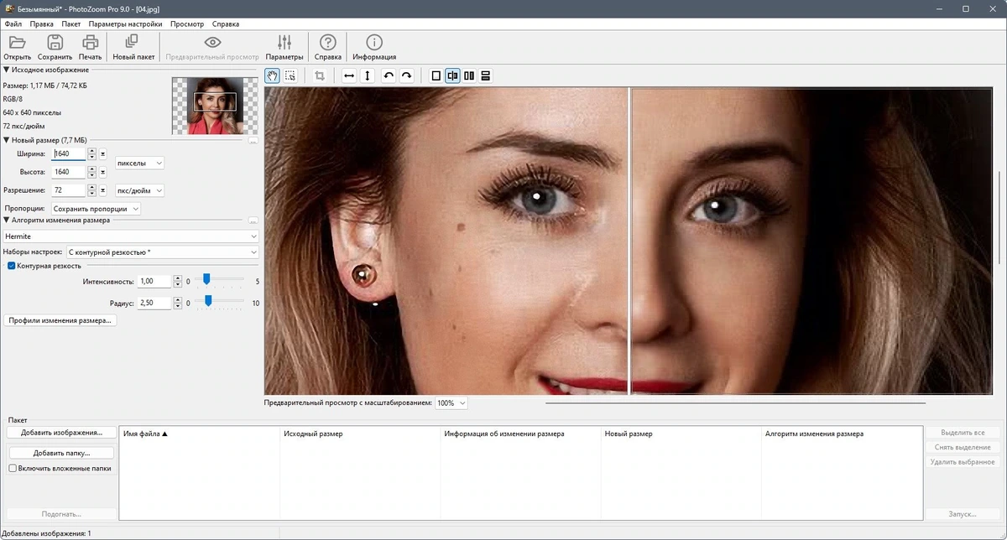Open Параметры sliders icon in toolbar
Screen dimensions: 1007x540
pos(284,42)
